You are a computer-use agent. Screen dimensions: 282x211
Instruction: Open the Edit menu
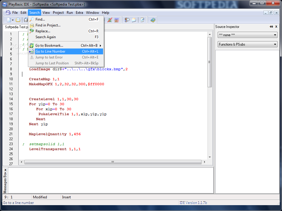click(x=23, y=13)
